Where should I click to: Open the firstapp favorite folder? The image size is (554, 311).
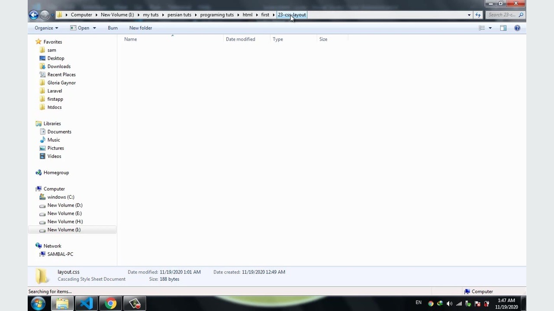pos(55,99)
